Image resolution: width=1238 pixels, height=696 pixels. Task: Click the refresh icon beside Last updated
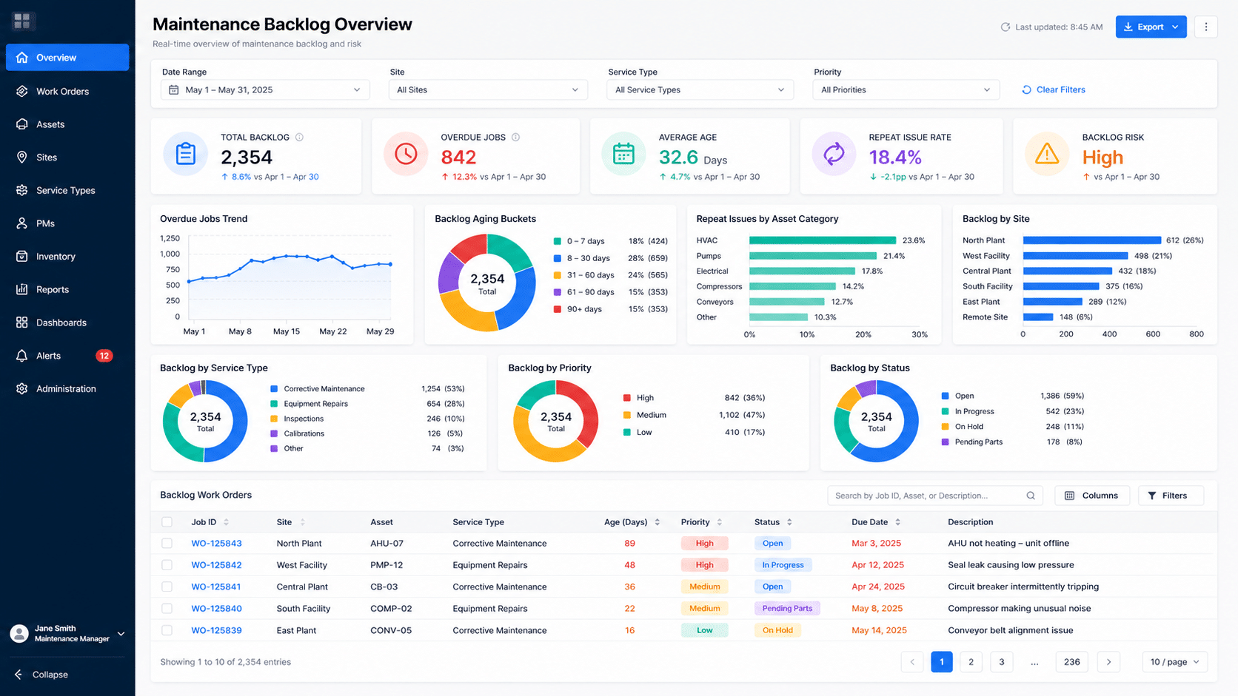1006,27
